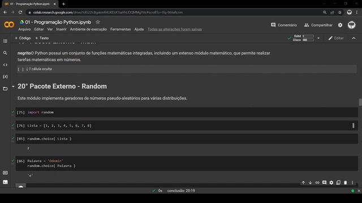Viewport: 362px width, 203px height.
Task: Click the green connection status dot
Action: [352, 191]
